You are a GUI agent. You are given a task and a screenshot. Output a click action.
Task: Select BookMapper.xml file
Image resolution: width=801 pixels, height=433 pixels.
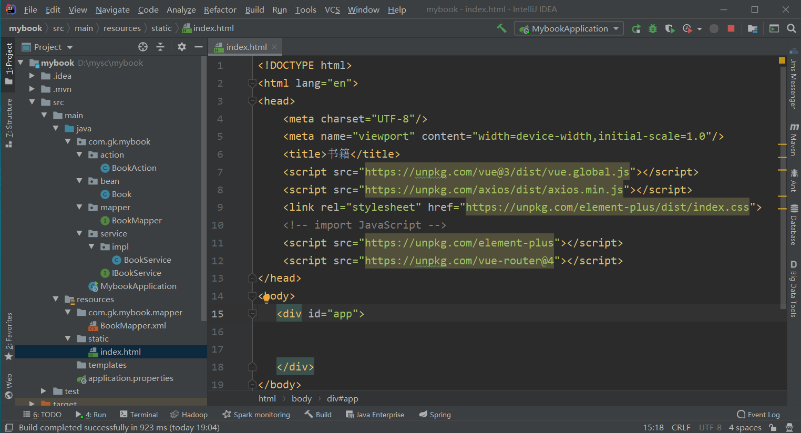[133, 325]
